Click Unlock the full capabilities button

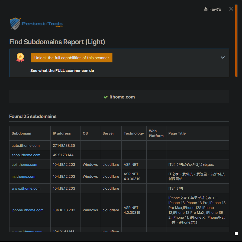72,58
